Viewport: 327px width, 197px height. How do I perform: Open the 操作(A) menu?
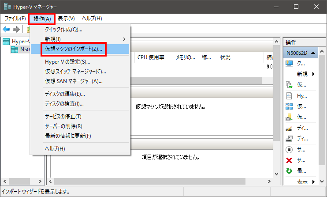pos(42,19)
